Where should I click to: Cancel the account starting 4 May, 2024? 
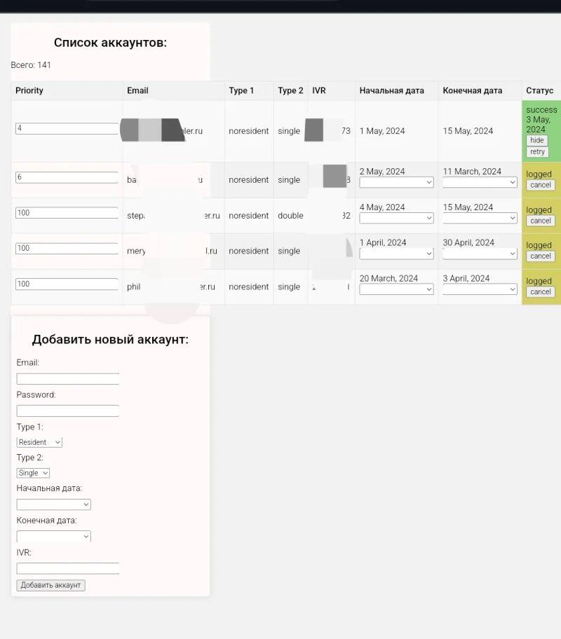[x=540, y=221]
